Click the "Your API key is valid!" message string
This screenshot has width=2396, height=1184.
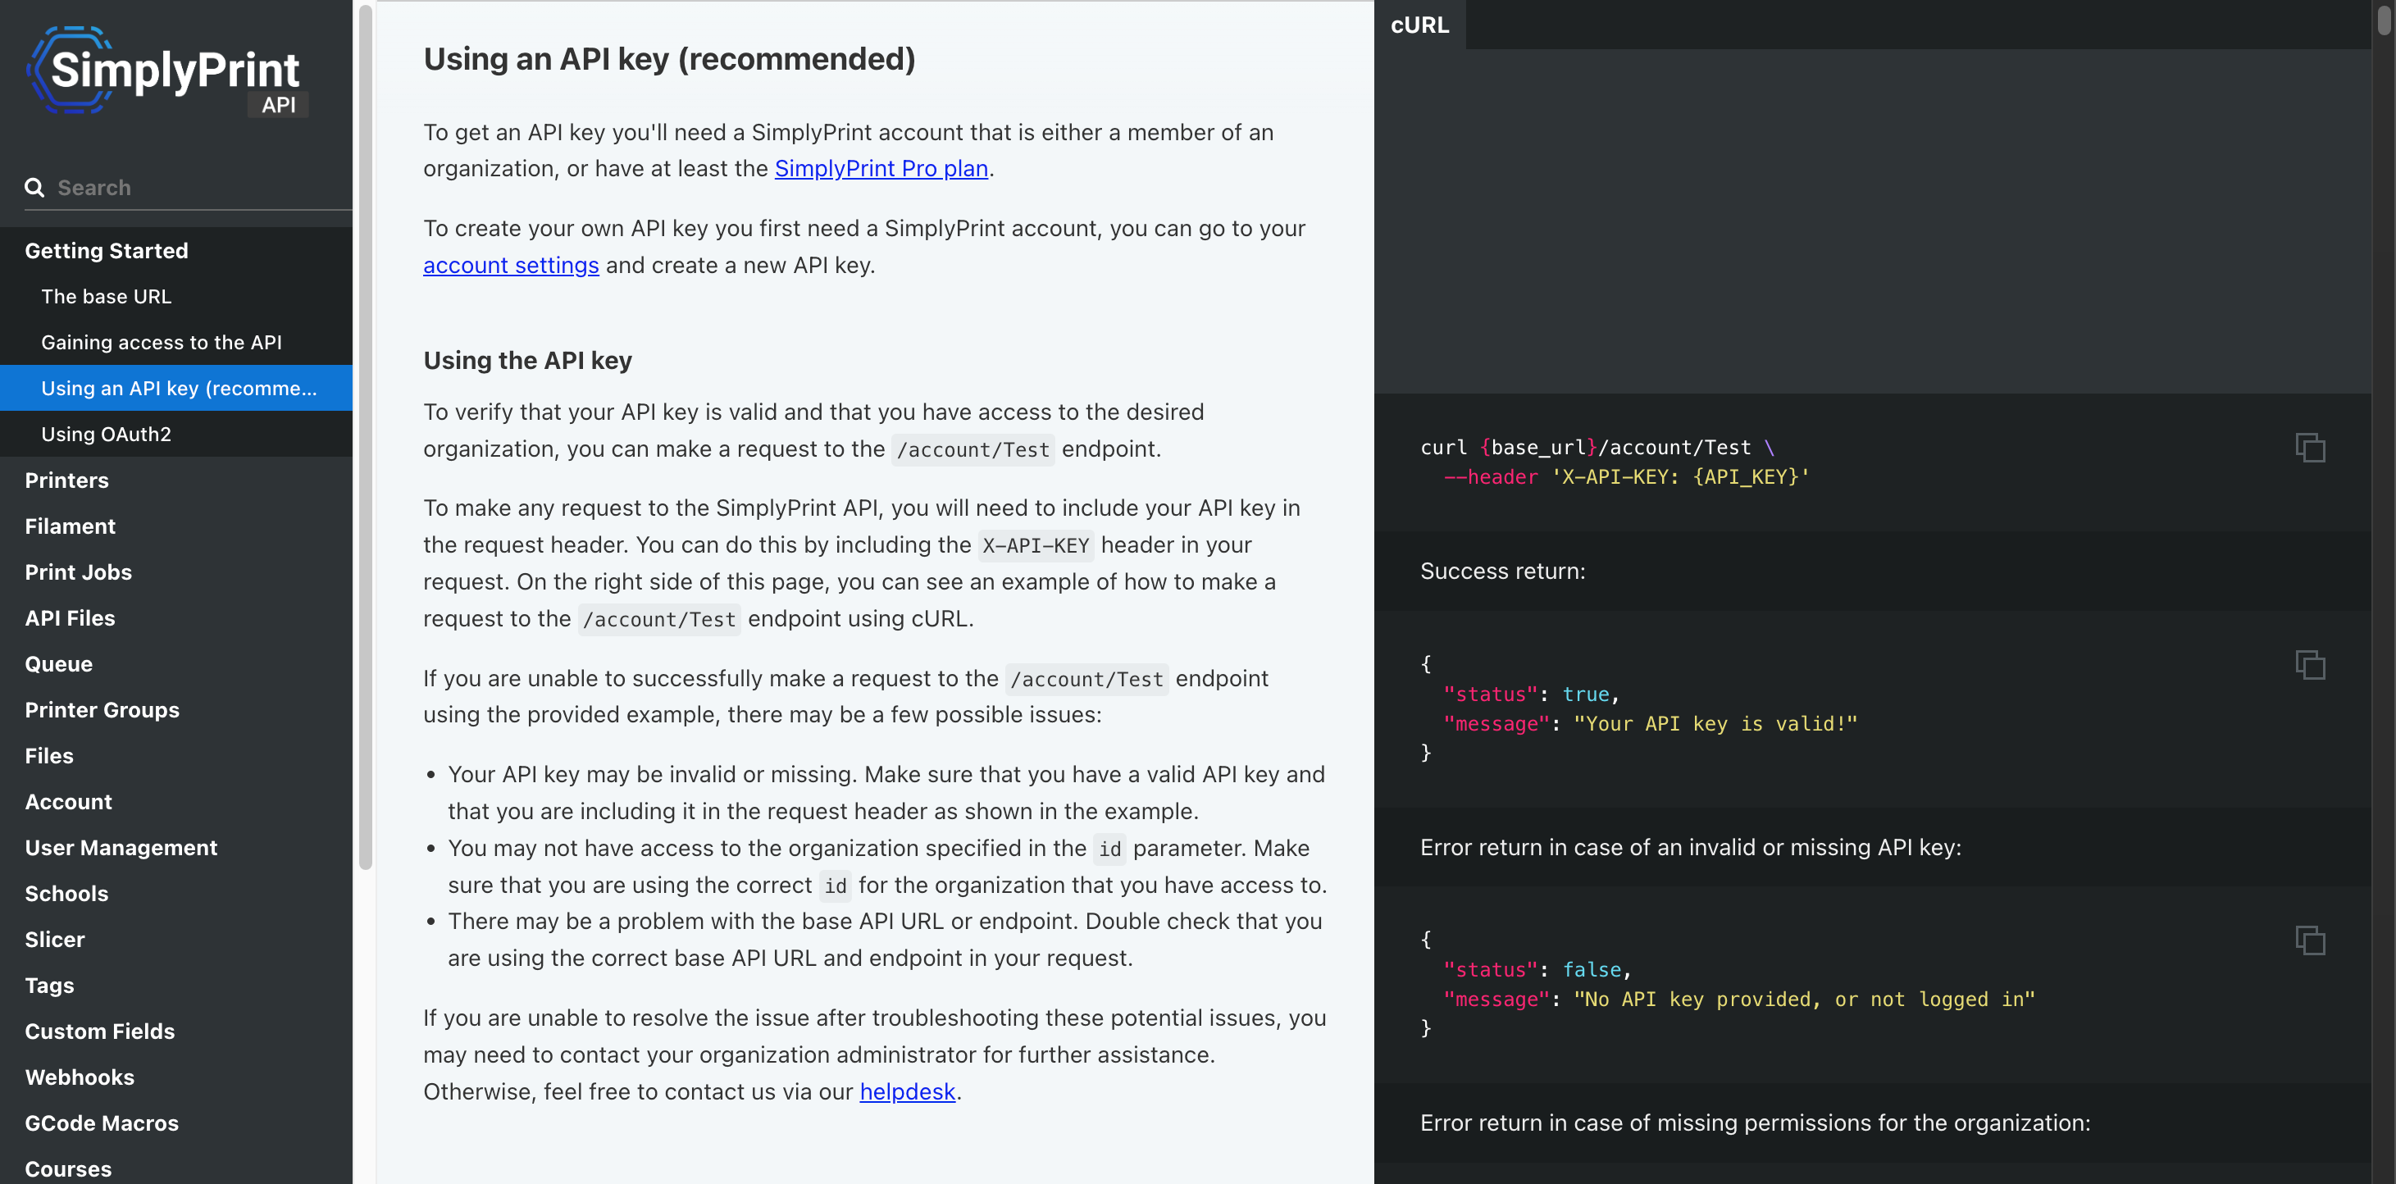pyautogui.click(x=1715, y=724)
